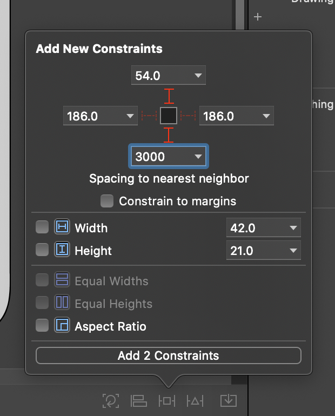Click the Update Frames icon in bottom toolbar
Viewport: 335px width, 416px height.
click(111, 400)
